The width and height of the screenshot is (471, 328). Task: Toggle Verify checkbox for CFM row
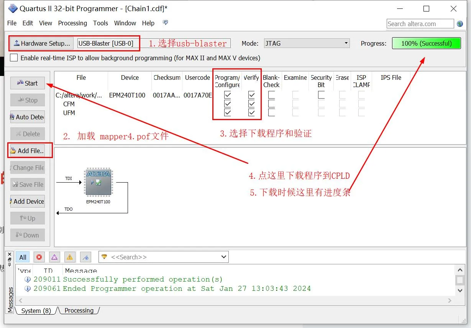[x=251, y=104]
